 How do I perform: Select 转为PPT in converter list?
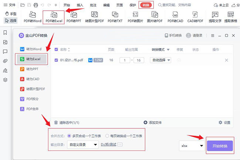pos(29,69)
